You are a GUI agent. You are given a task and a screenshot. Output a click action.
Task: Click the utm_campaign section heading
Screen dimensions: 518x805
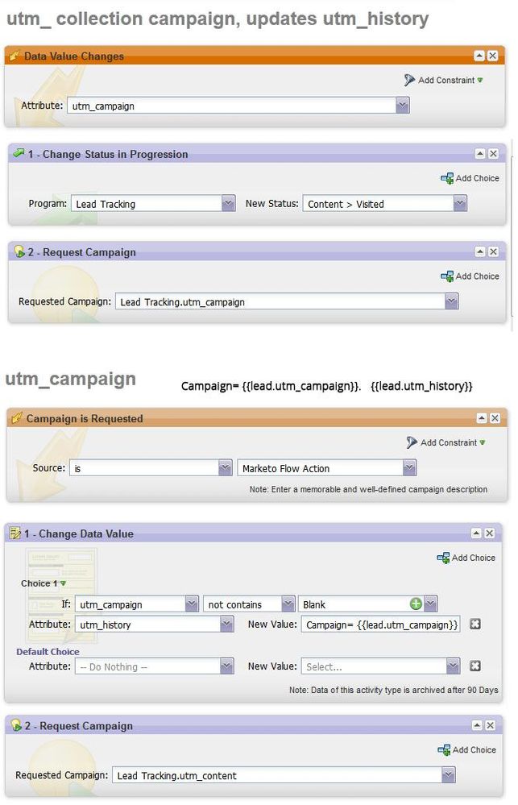pyautogui.click(x=70, y=379)
